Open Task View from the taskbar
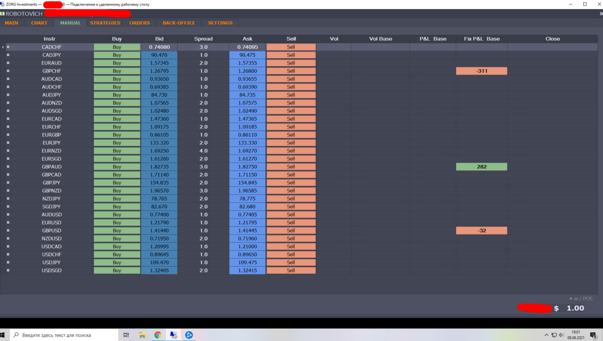 click(x=126, y=335)
